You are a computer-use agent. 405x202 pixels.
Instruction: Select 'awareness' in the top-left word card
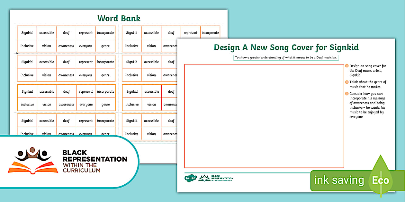[x=66, y=46]
